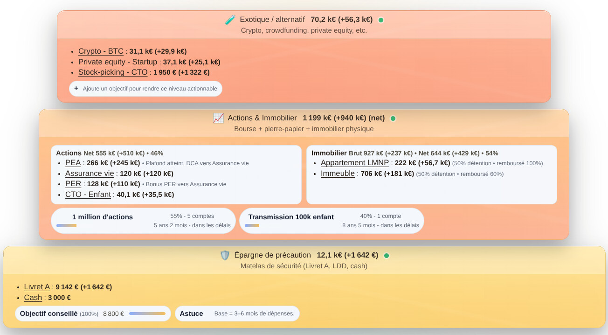Click the shield icon beside Épargne de précaution
The width and height of the screenshot is (608, 335).
(x=225, y=255)
